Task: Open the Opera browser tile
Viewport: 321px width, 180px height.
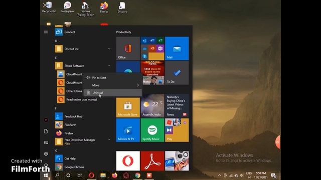Action: (128, 161)
